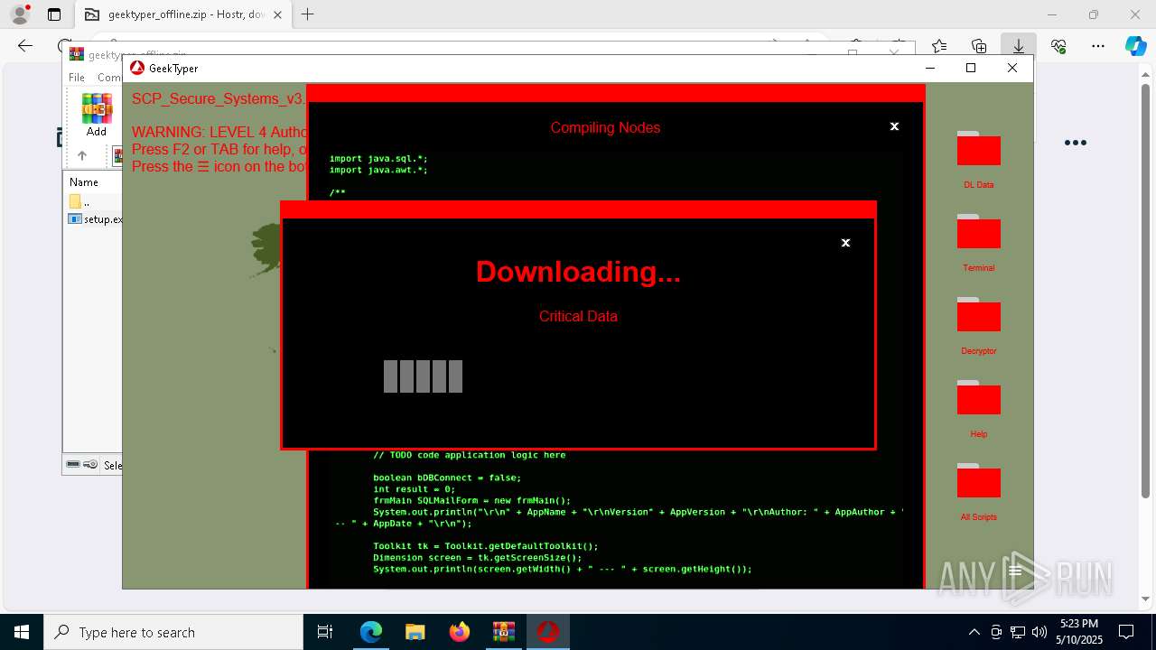Click the WinRAR Add toolbar icon

coord(97,115)
